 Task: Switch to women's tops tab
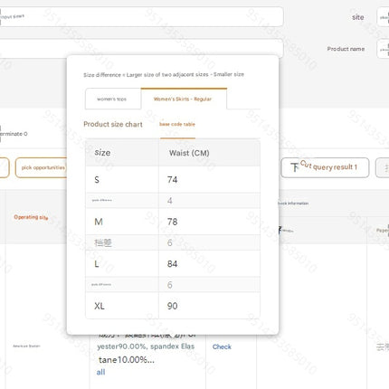coord(113,99)
